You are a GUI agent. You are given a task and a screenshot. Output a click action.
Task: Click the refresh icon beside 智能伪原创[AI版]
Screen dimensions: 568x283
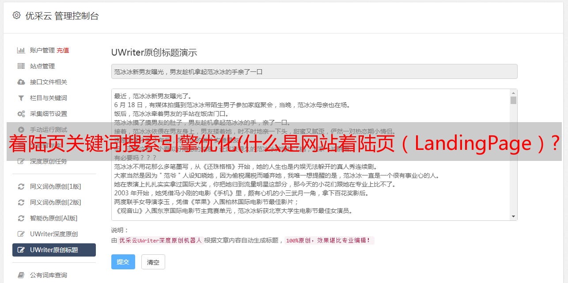(x=21, y=218)
